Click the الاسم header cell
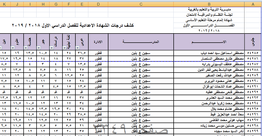Image resolution: width=262 pixels, height=136 pixels. pos(209,42)
